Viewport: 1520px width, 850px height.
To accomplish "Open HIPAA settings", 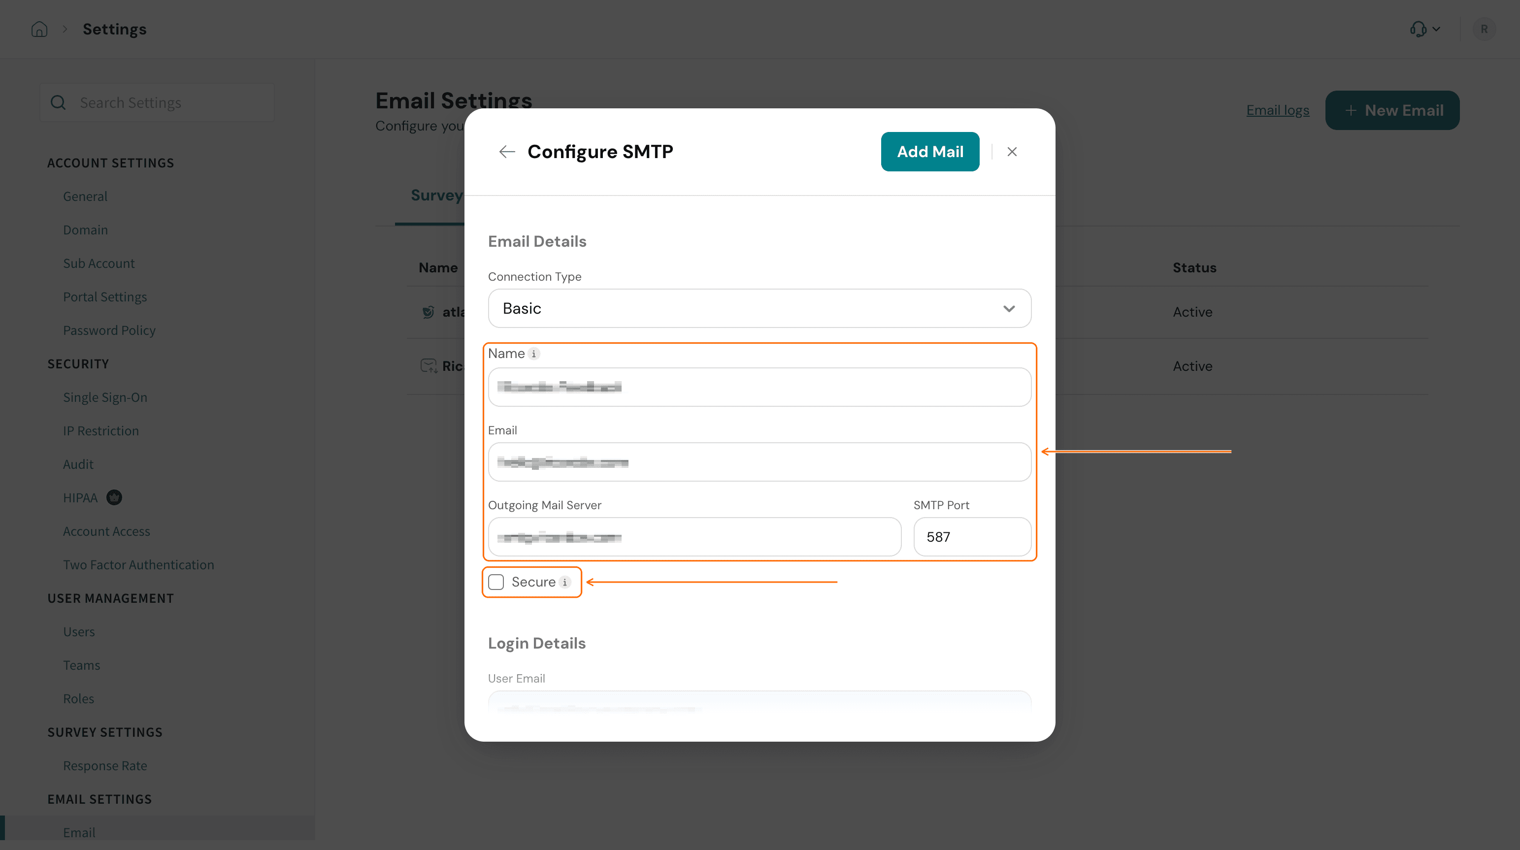I will [x=80, y=498].
